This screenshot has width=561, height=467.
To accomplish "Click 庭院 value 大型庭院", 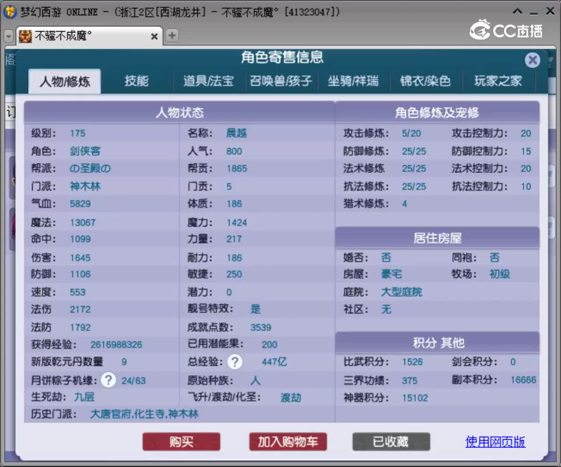I will (x=401, y=292).
